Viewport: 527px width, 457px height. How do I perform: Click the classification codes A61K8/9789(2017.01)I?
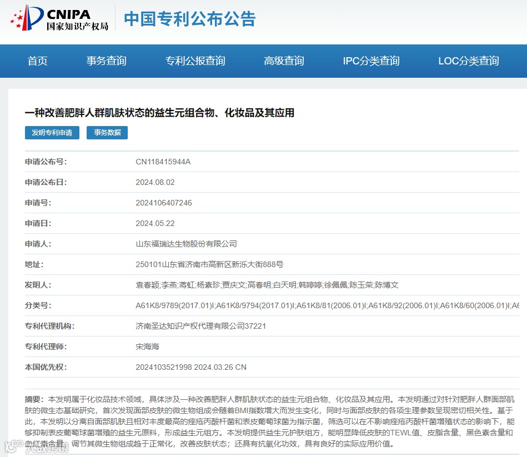[327, 305]
